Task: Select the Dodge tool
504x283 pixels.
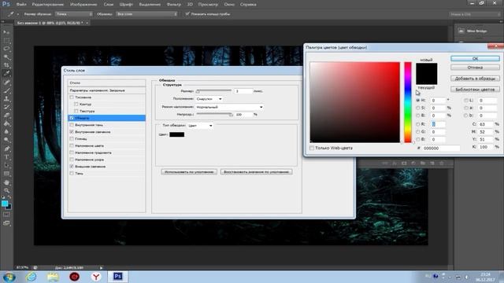Action: [x=6, y=140]
